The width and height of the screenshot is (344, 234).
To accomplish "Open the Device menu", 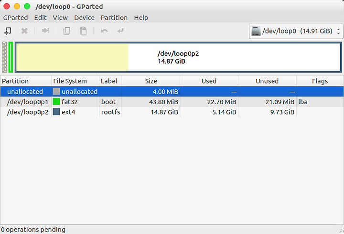I will (x=84, y=18).
